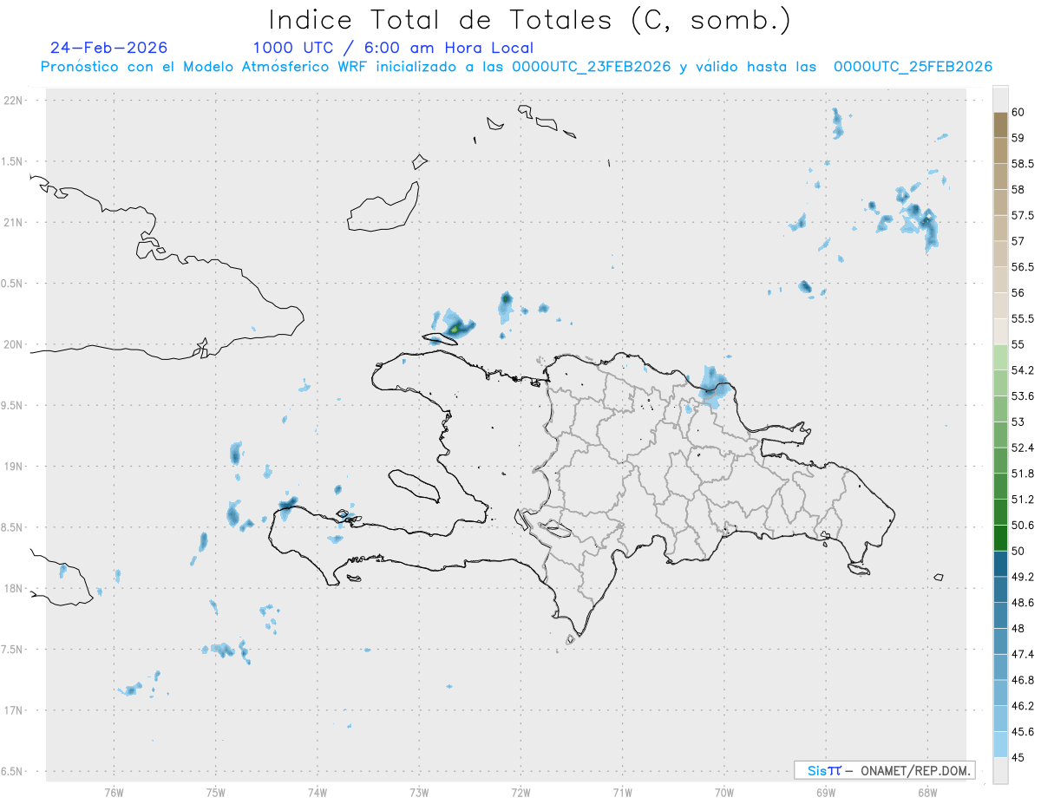Click the colorbar value "45.6"

[1023, 731]
